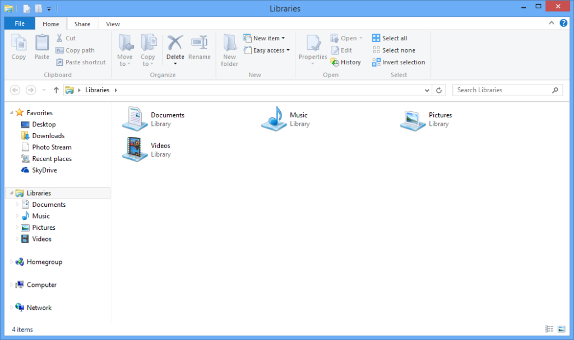This screenshot has width=574, height=340.
Task: Switch to large thumbnails view in the status bar
Action: (x=561, y=329)
